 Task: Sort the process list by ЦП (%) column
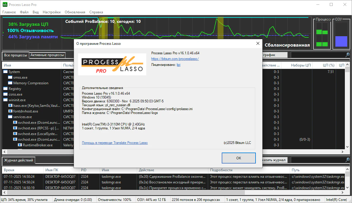tap(329, 65)
